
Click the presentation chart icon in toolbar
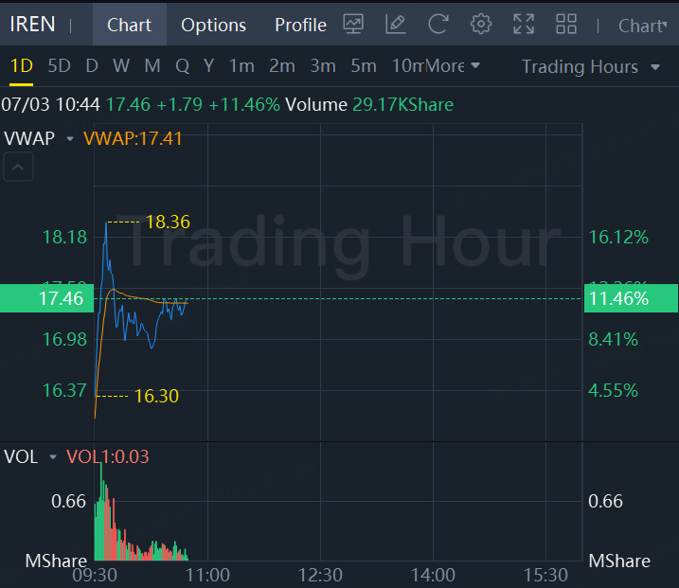(353, 25)
